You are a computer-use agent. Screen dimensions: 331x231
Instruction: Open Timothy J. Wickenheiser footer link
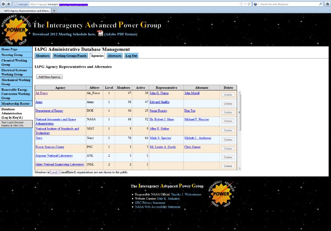point(186,194)
